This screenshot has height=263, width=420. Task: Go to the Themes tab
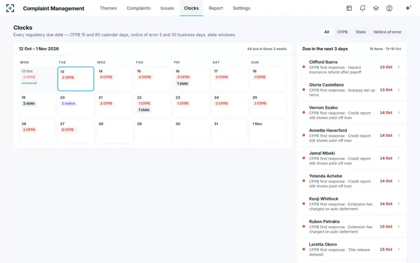click(x=108, y=8)
